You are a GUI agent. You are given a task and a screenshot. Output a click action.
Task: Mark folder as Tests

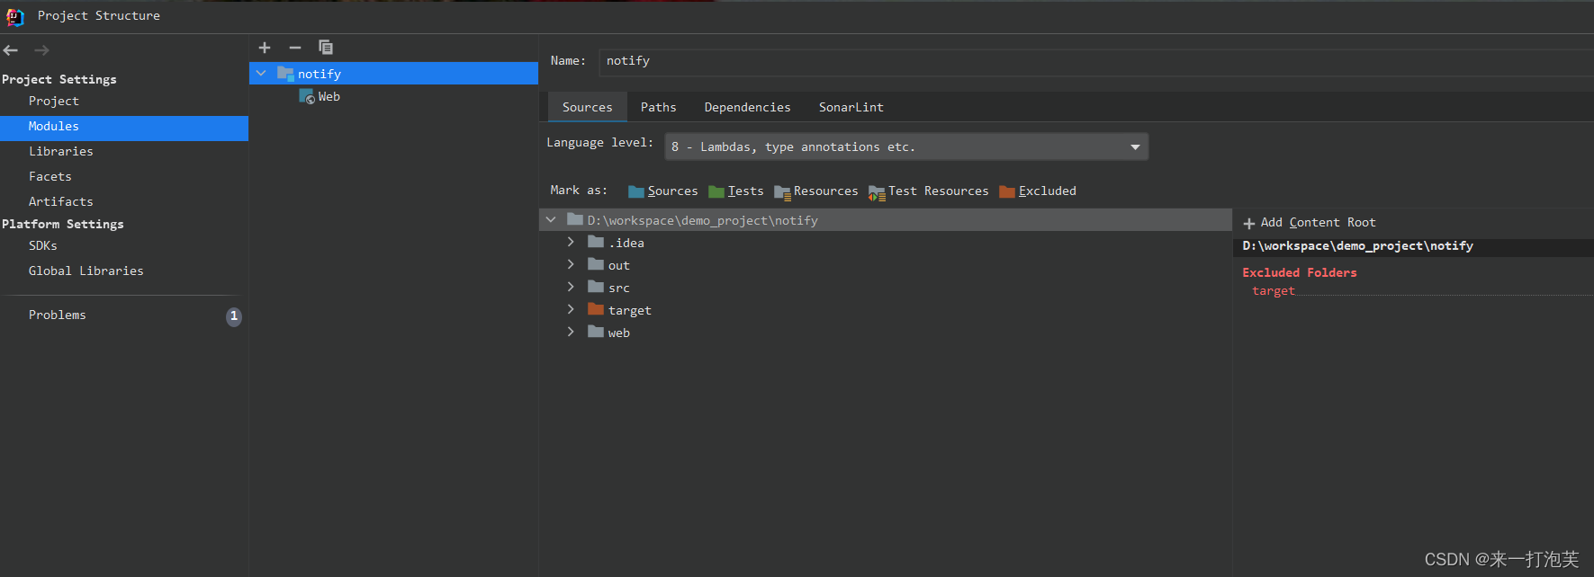[x=736, y=191]
